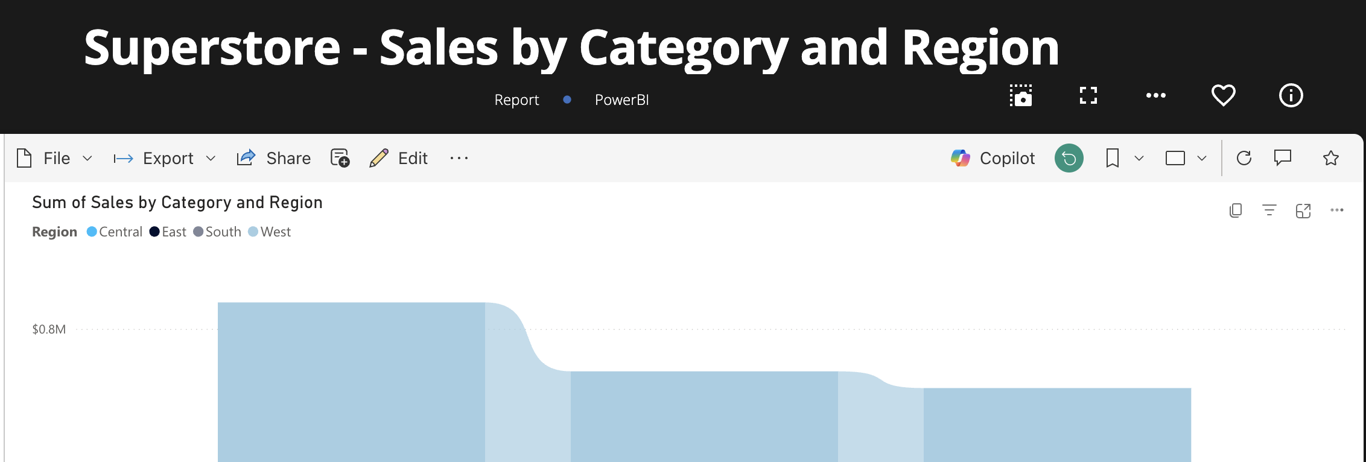Open the Copilot assistant
1366x462 pixels.
[x=993, y=158]
